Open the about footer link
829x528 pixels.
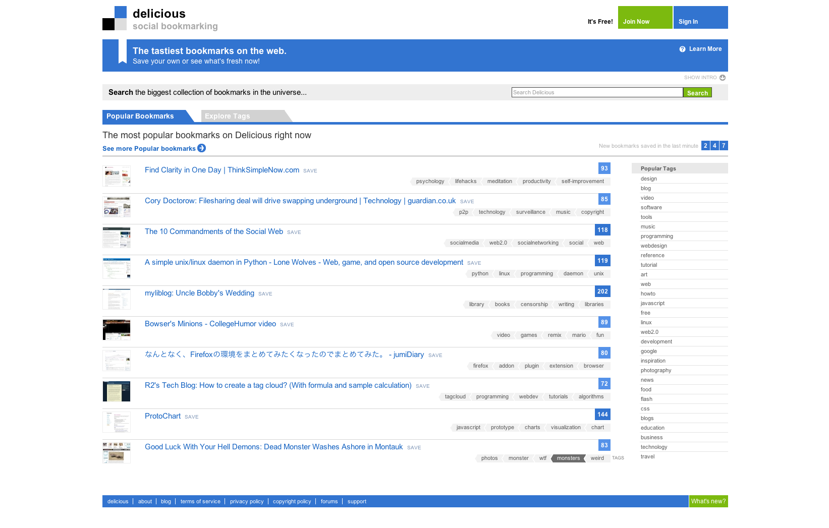(145, 502)
